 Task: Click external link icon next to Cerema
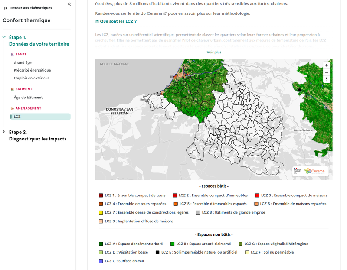[165, 13]
